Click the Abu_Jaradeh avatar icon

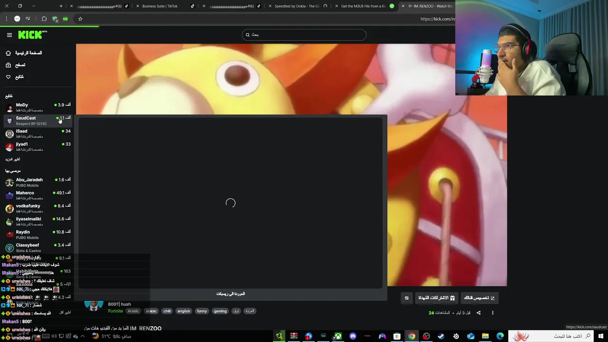(x=9, y=182)
